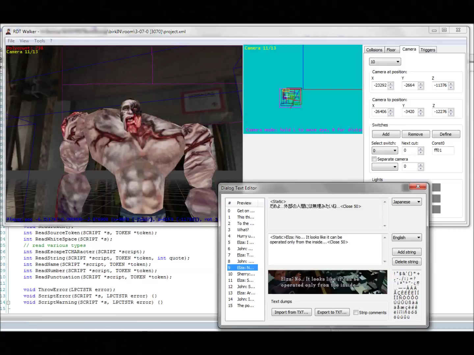Click the RDT Walker title bar app icon
The image size is (474, 355).
click(8, 32)
